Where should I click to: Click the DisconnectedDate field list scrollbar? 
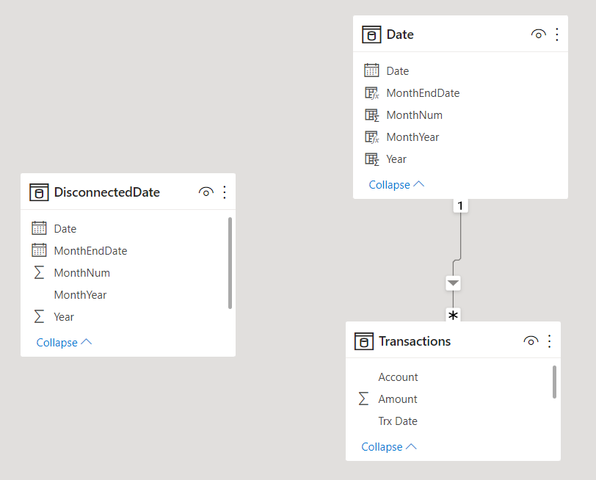point(230,263)
